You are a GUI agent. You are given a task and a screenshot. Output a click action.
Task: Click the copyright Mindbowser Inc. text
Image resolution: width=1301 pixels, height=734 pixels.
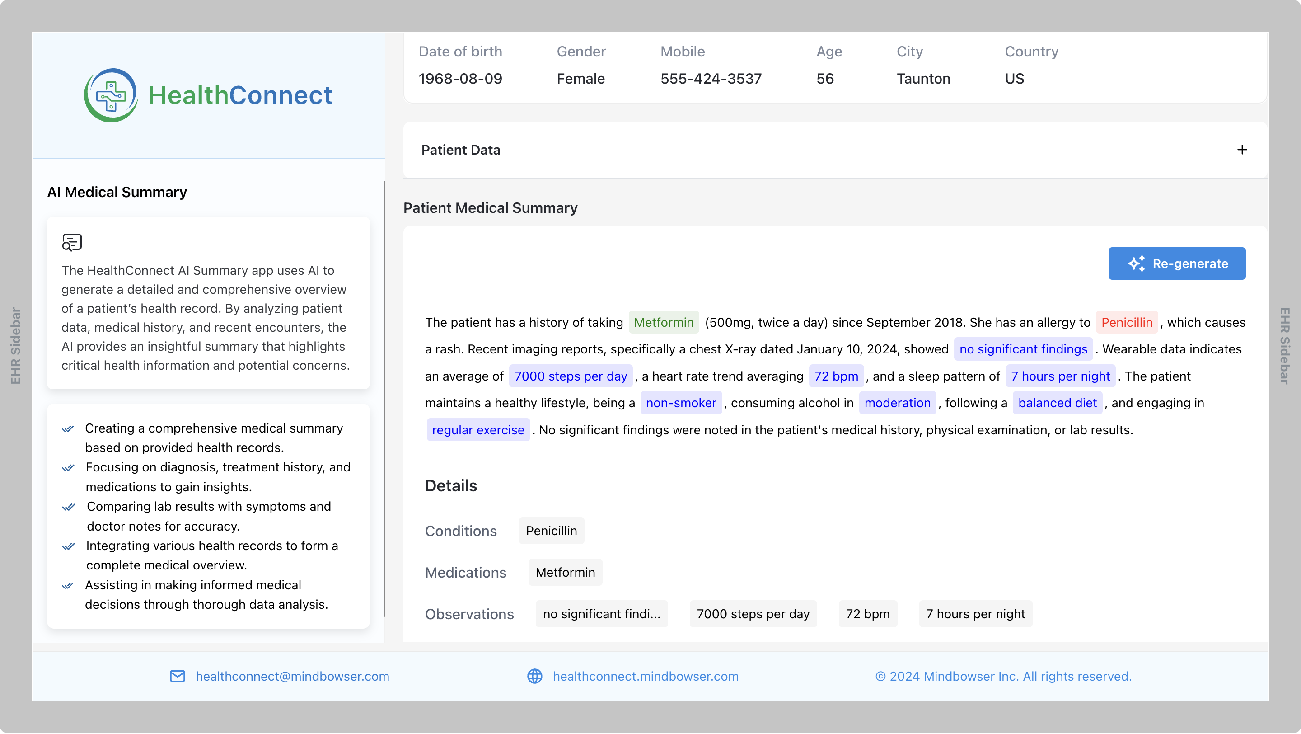coord(1003,676)
